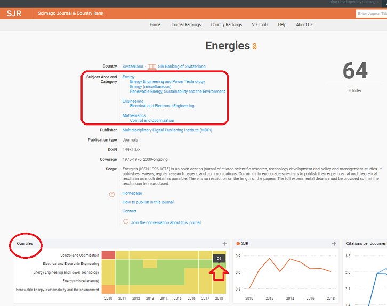Expand the SJR chart with plus icon

pos(334,244)
